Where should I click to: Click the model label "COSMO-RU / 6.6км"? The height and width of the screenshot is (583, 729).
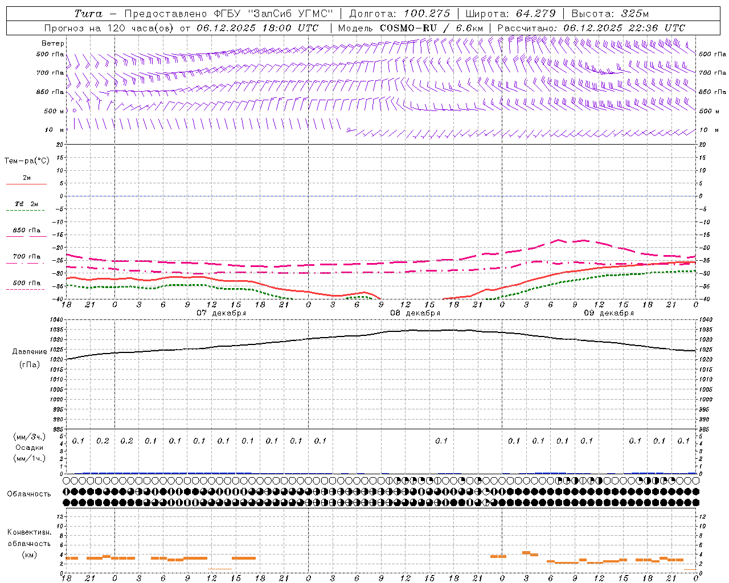(432, 28)
